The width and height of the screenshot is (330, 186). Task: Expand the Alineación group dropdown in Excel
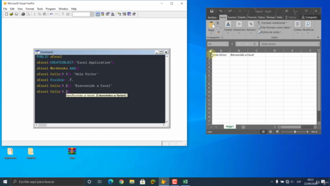pyautogui.click(x=239, y=27)
